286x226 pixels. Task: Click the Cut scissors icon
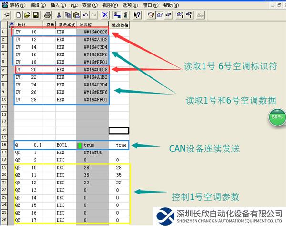[x=59, y=15]
